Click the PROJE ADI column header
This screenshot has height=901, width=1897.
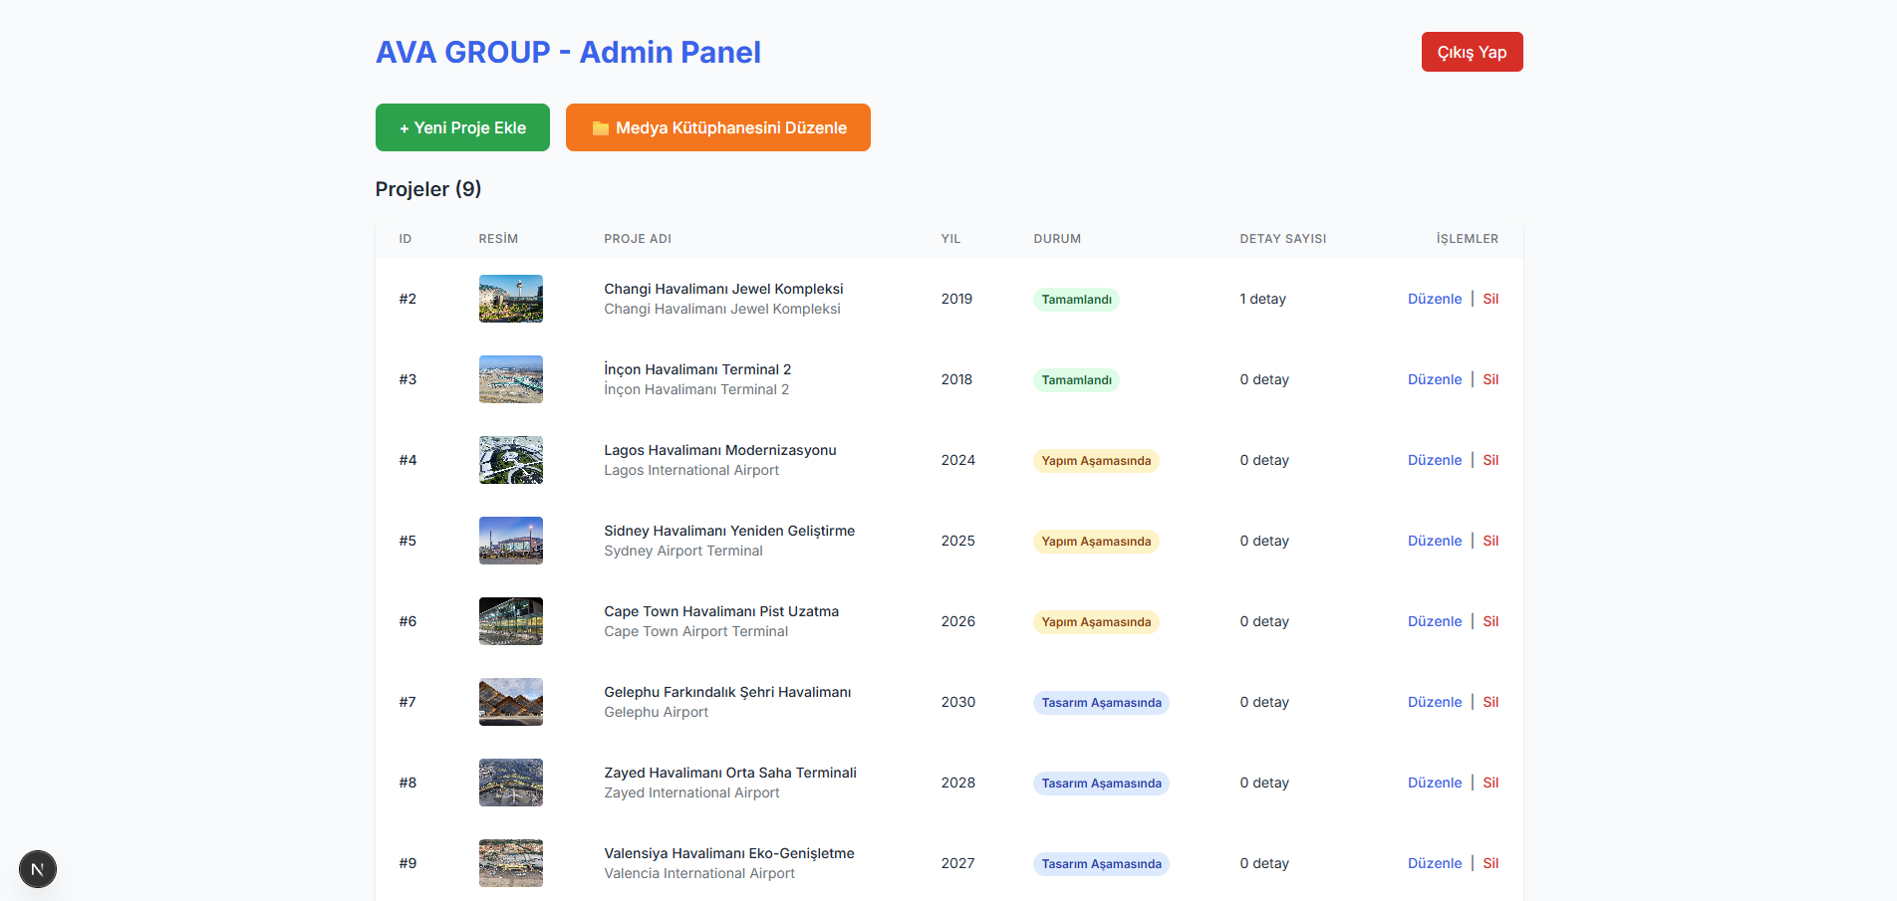pyautogui.click(x=638, y=239)
